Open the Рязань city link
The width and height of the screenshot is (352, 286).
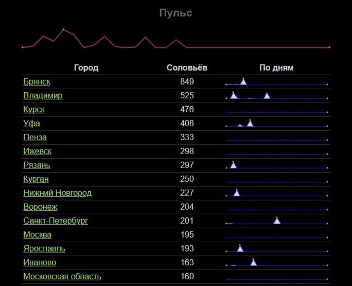37,165
